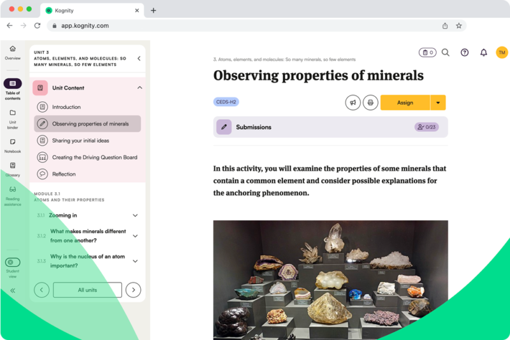Open the notifications bell icon
510x340 pixels.
coord(483,52)
